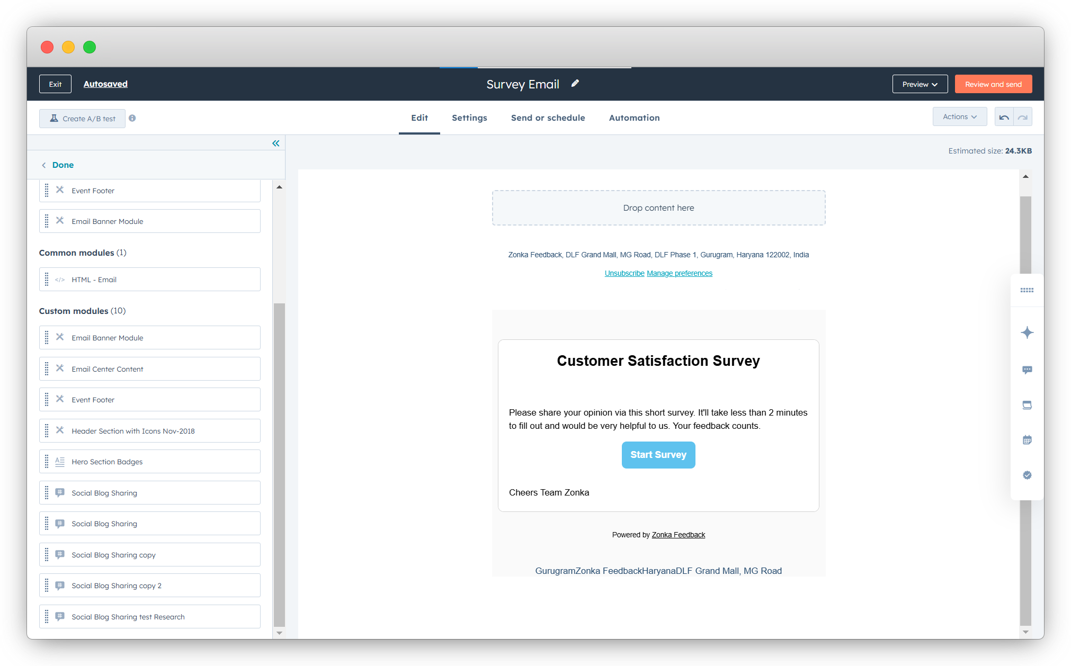The image size is (1071, 666).
Task: Open the Preview dropdown menu
Action: (918, 84)
